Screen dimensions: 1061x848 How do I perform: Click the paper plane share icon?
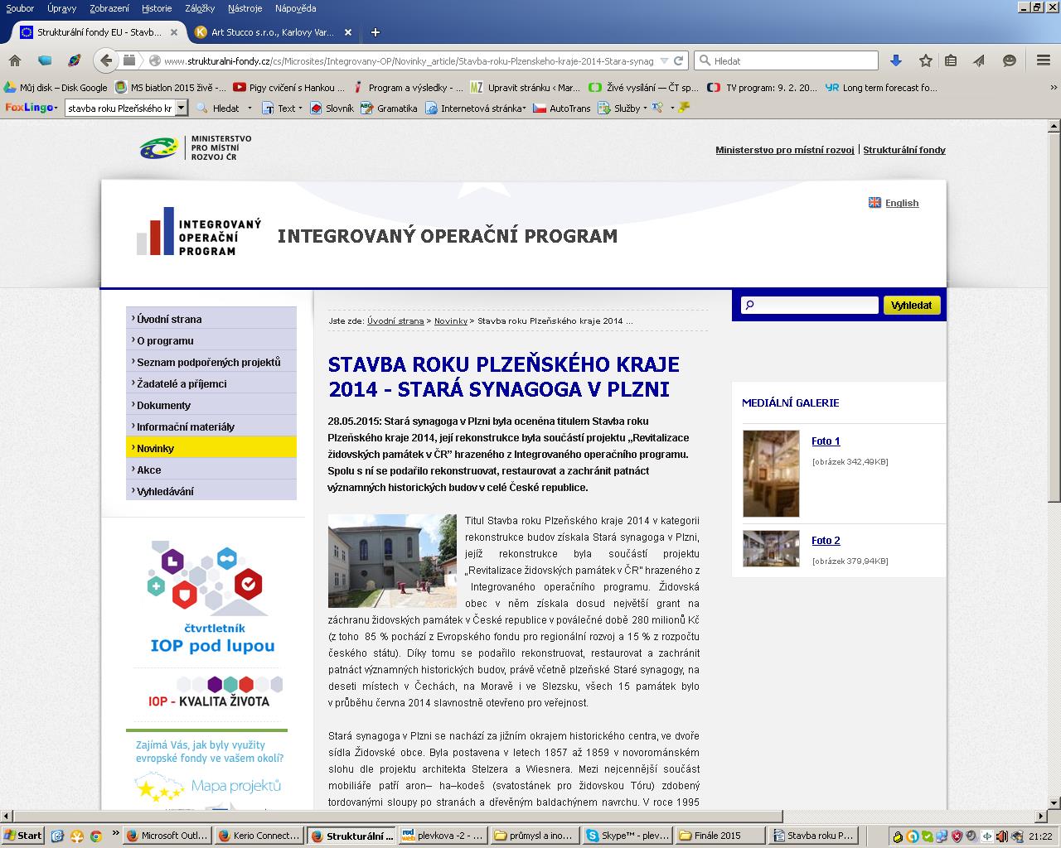(x=979, y=60)
